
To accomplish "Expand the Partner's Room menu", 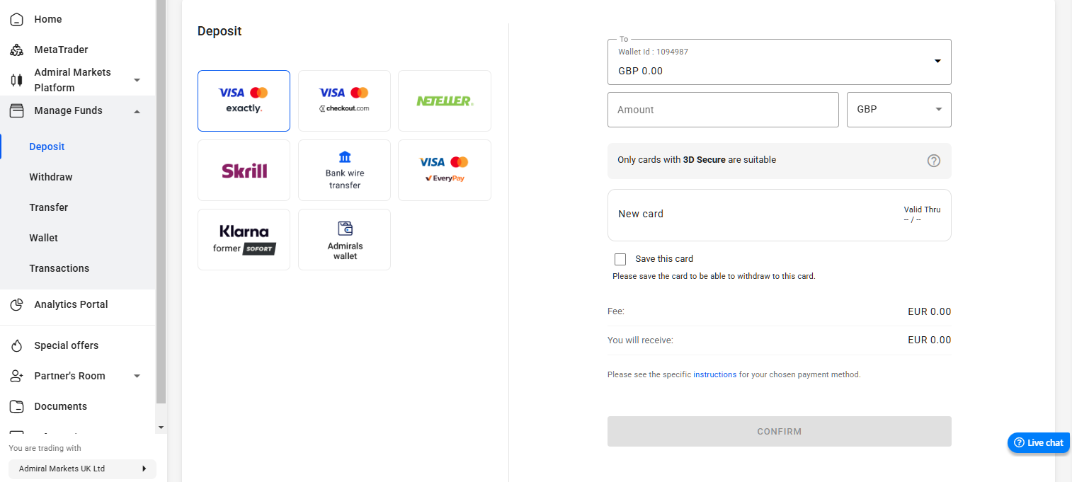I will coord(69,376).
